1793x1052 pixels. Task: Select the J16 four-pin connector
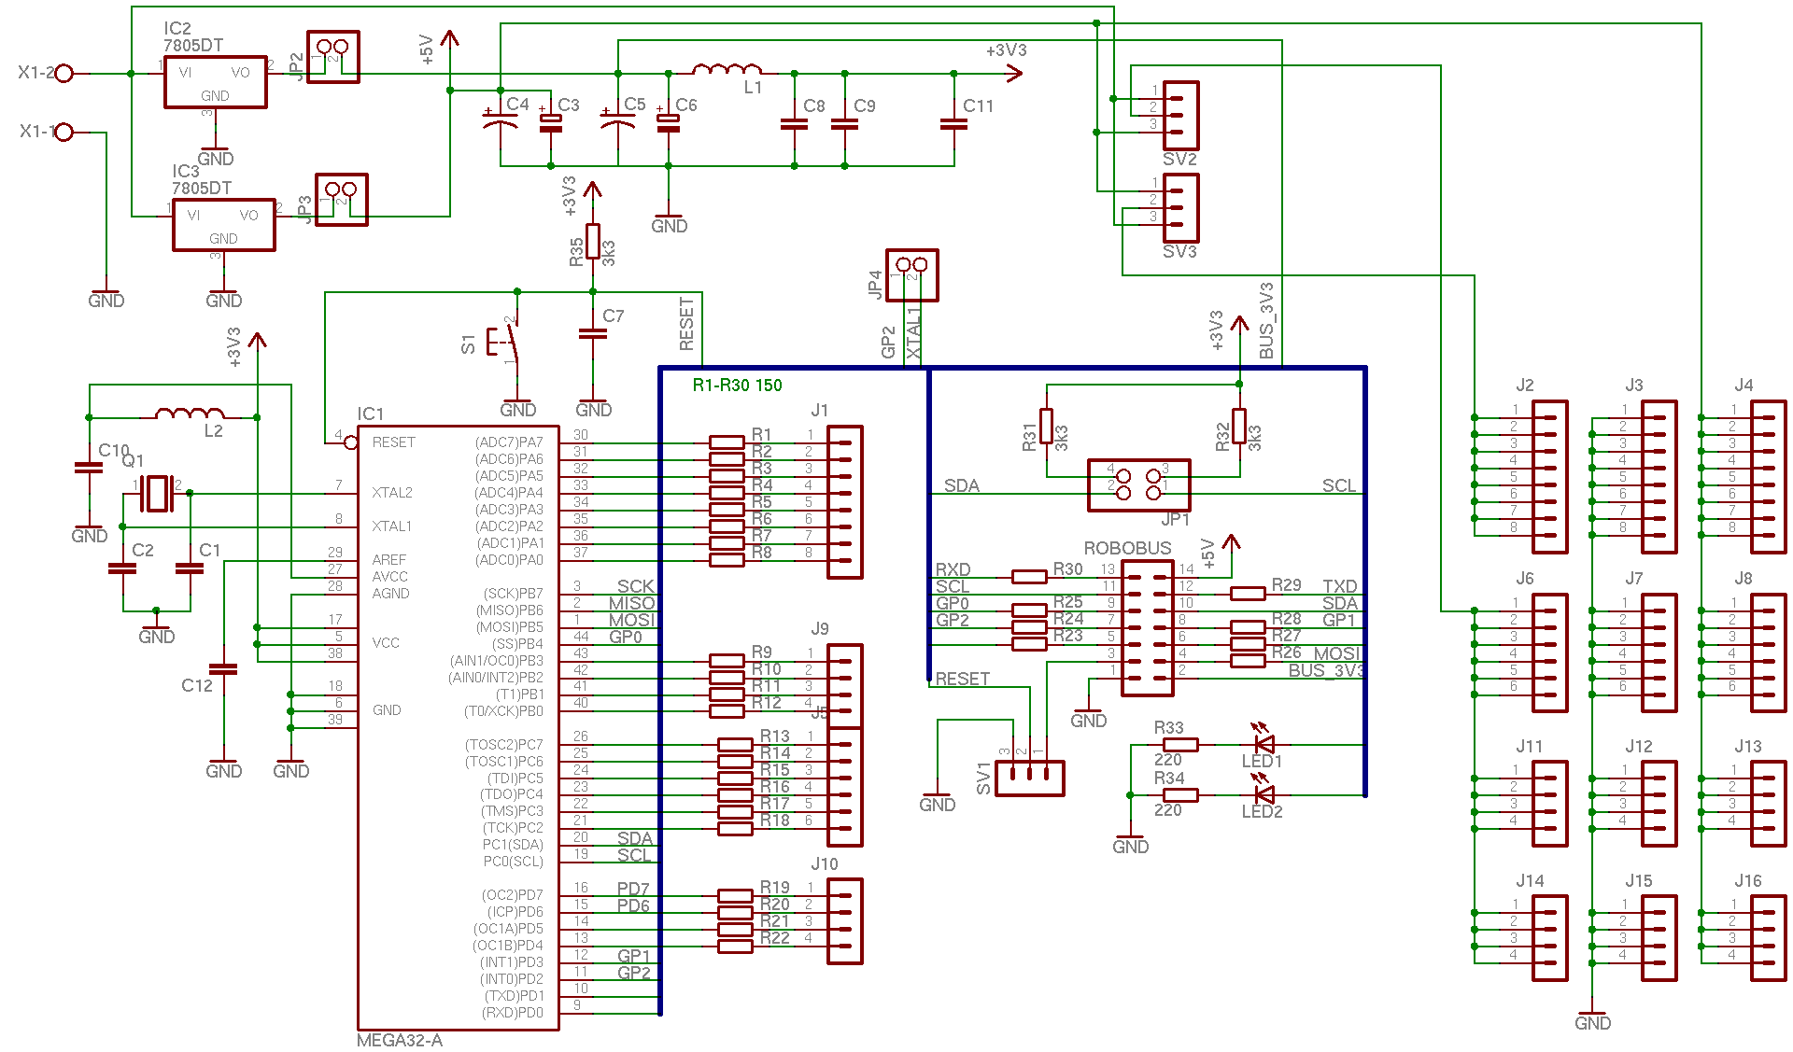coord(1768,937)
